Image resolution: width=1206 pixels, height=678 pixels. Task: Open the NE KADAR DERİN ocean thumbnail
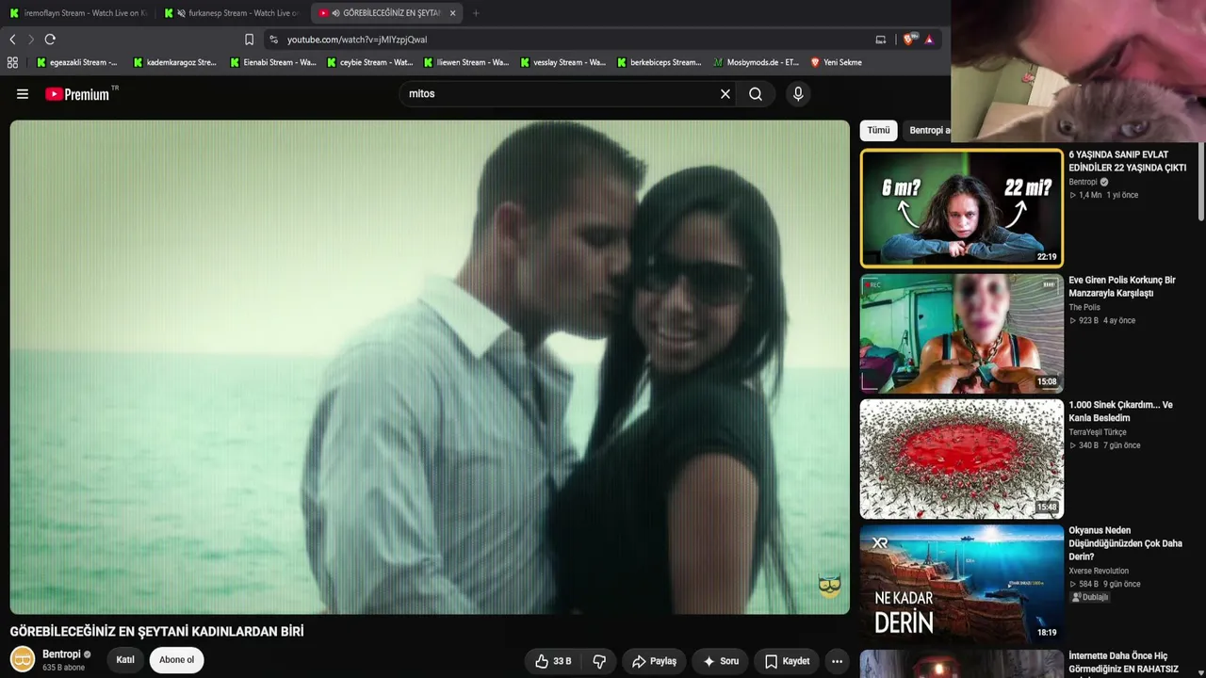coord(962,584)
